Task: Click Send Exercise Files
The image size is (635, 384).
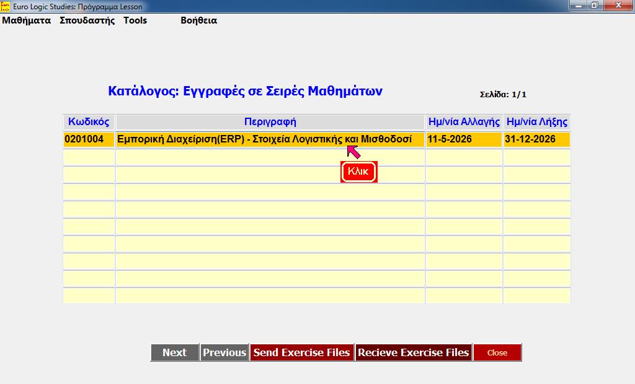Action: 302,352
